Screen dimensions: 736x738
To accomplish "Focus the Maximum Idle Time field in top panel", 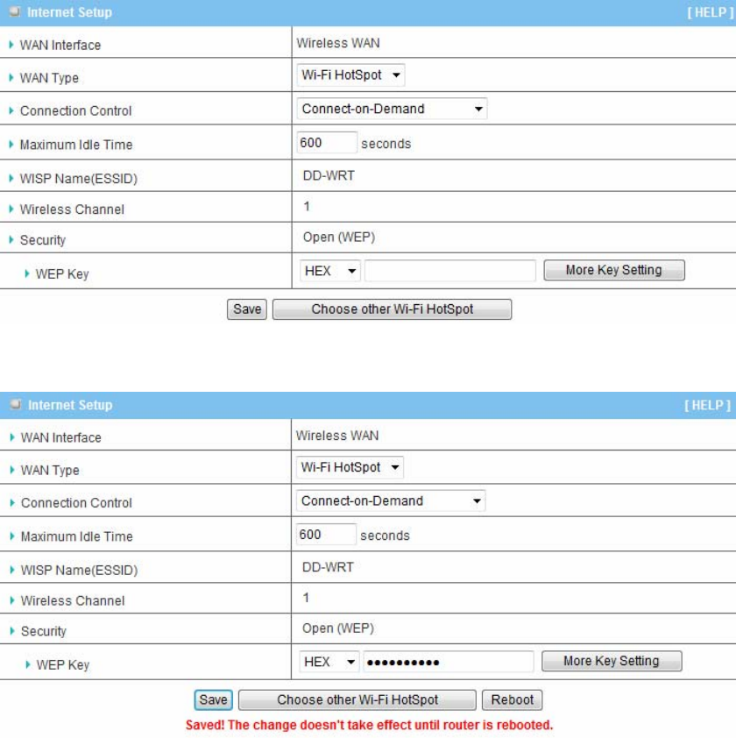I will click(327, 143).
